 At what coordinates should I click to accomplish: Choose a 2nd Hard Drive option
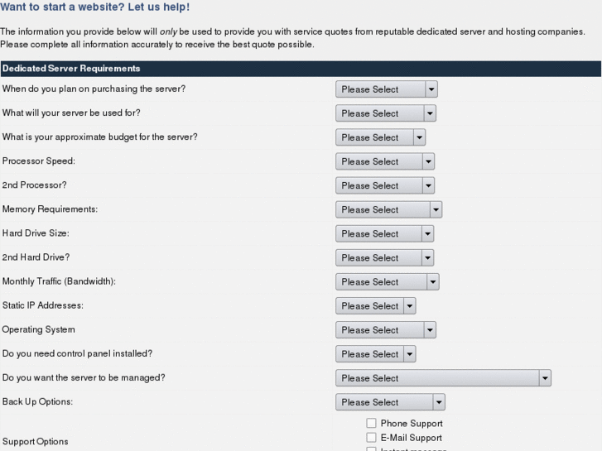pyautogui.click(x=384, y=257)
